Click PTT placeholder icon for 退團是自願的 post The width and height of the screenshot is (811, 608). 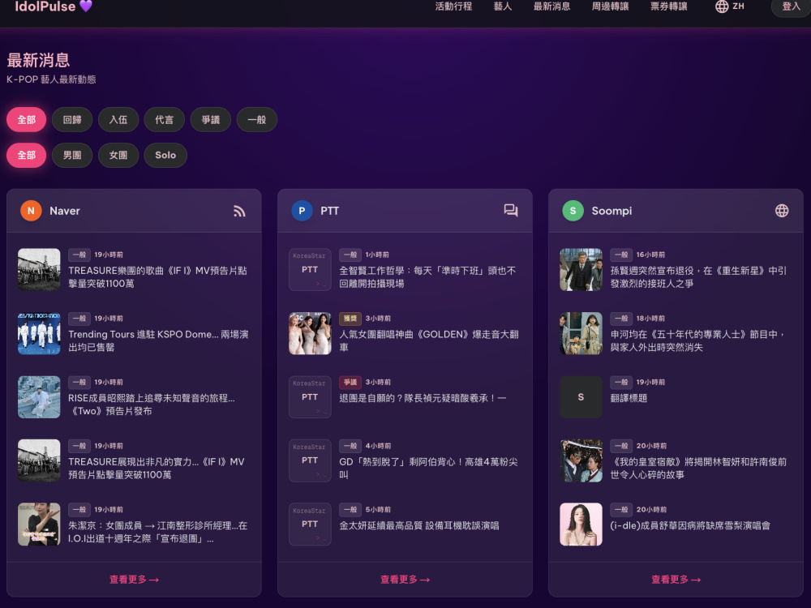coord(310,397)
